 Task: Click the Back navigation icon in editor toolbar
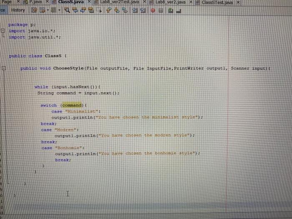[42, 10]
